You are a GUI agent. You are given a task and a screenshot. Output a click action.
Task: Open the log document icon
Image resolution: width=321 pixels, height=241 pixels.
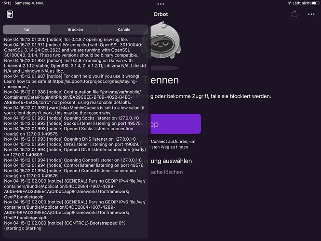point(10,14)
